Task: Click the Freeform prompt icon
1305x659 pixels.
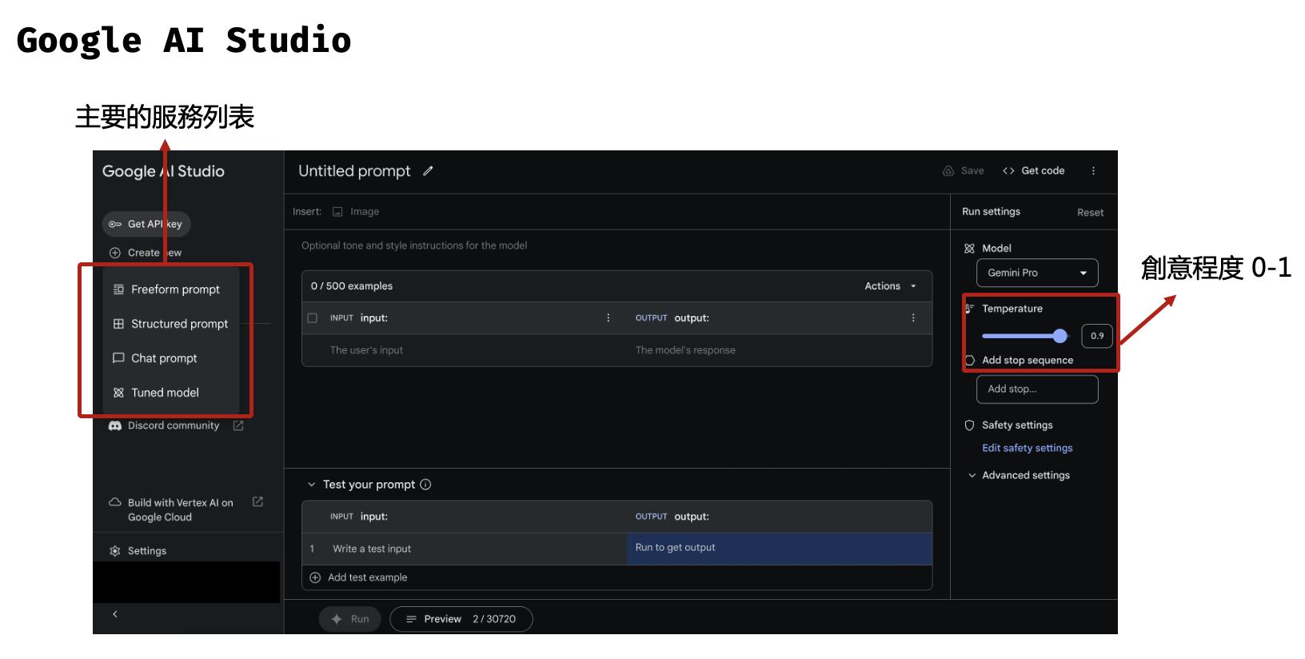Action: tap(118, 290)
